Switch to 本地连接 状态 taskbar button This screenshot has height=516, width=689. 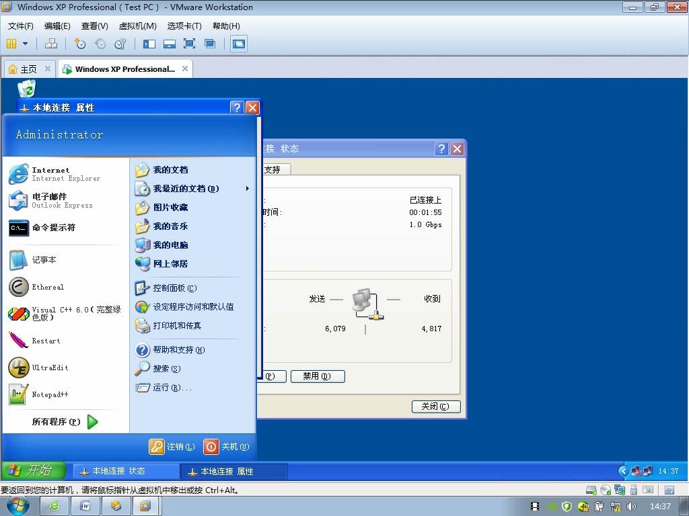125,471
